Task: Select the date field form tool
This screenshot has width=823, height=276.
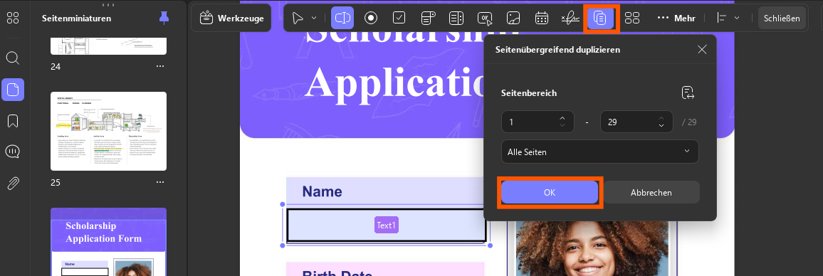Action: point(542,18)
